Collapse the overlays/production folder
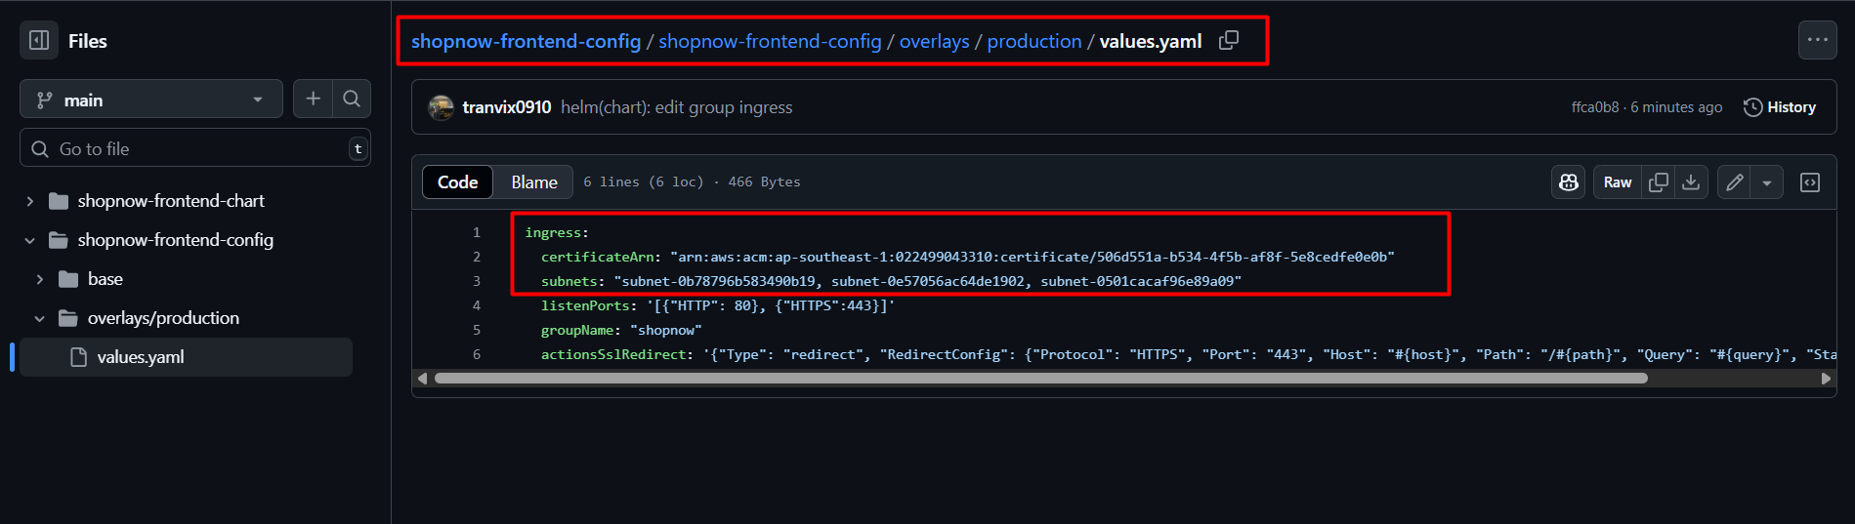 40,318
